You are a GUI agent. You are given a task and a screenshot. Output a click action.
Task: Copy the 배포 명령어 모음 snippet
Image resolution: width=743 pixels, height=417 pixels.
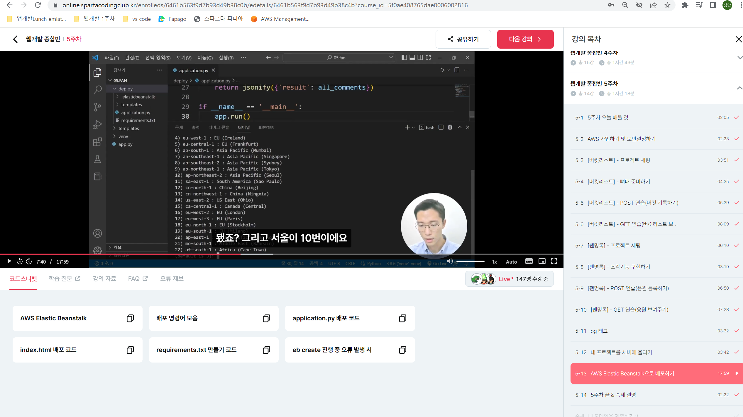pos(266,318)
